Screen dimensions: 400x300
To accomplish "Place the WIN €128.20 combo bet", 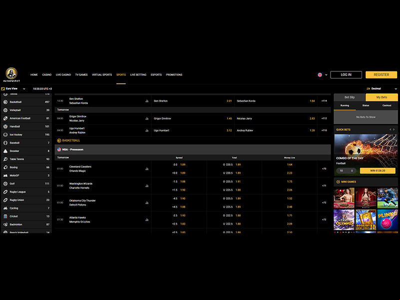I will tap(378, 171).
